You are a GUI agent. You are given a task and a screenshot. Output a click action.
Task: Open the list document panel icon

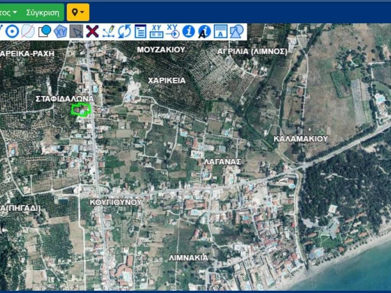(x=141, y=31)
